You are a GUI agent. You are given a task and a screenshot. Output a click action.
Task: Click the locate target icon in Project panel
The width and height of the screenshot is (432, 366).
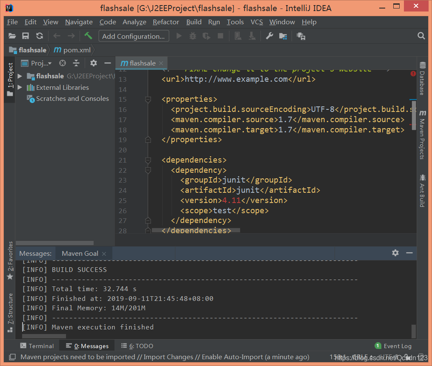click(63, 63)
